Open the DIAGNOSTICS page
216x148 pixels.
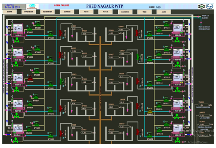(x=125, y=12)
